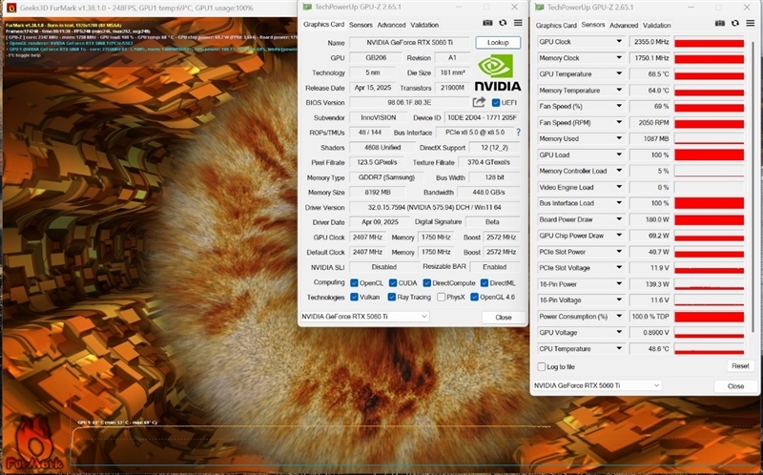Open the GPU Clock sensor dropdown
763x475 pixels.
pos(619,42)
